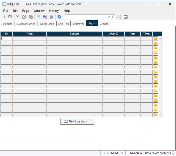Click the New record toolbar icon
This screenshot has width=176, height=156.
pyautogui.click(x=3, y=17)
